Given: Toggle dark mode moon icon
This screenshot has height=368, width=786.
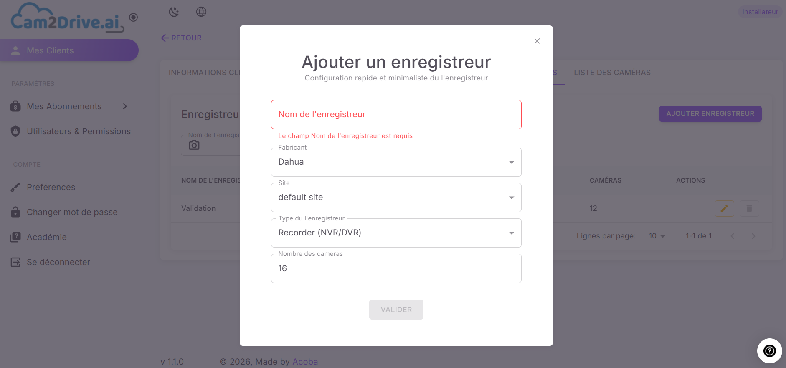Looking at the screenshot, I should point(174,12).
